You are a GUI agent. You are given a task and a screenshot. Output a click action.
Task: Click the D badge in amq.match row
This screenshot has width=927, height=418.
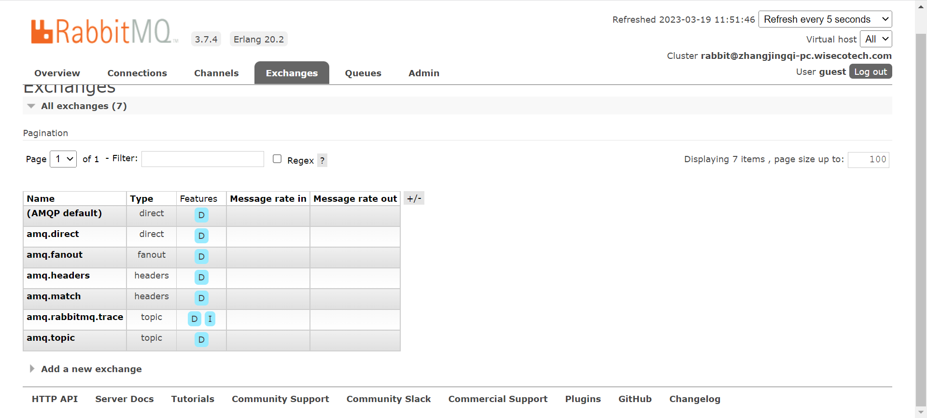click(x=201, y=298)
